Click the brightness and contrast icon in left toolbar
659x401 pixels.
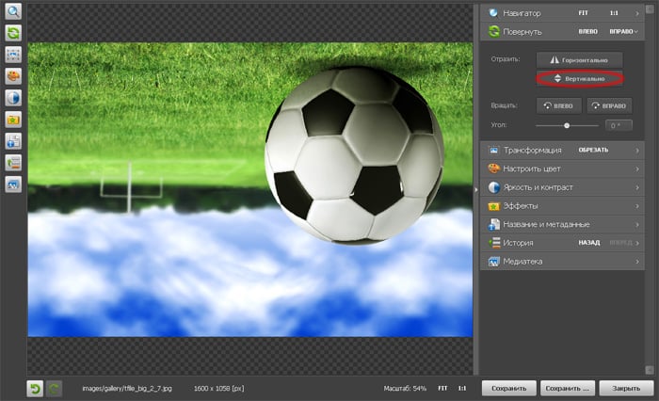(x=14, y=98)
